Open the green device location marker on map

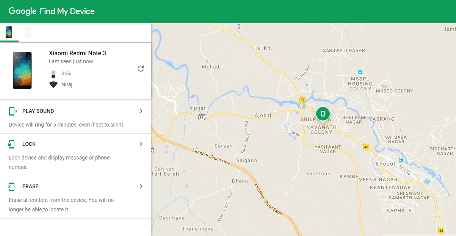pos(323,114)
